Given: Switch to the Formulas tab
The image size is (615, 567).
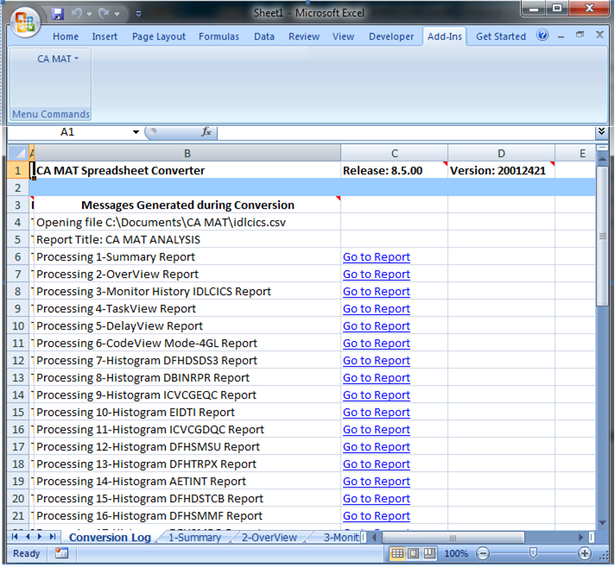Looking at the screenshot, I should point(219,36).
